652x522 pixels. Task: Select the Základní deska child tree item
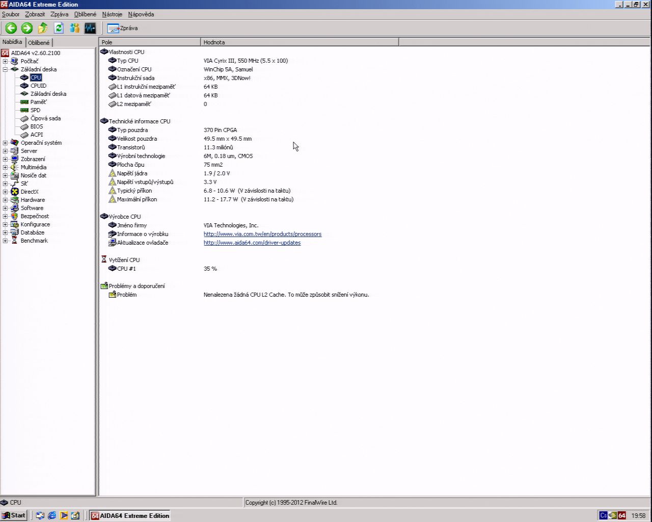pos(48,94)
